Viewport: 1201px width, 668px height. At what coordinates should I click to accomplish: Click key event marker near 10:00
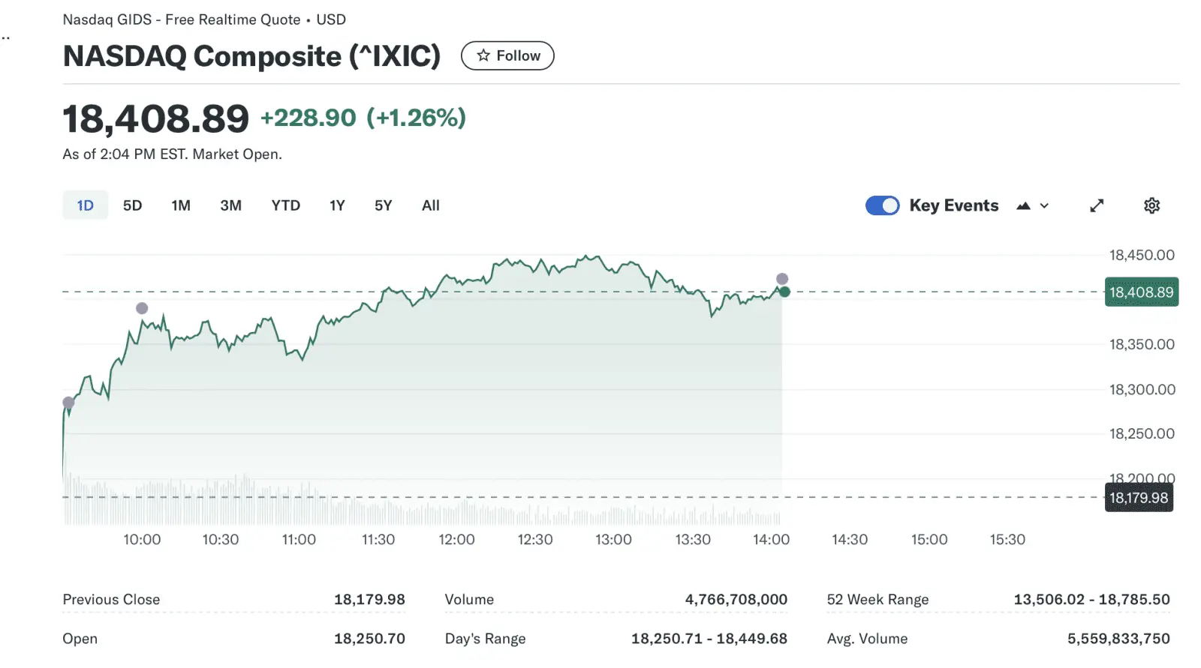tap(142, 308)
